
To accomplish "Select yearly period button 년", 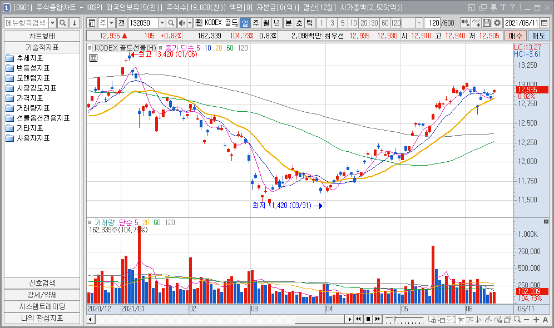I will coord(277,23).
